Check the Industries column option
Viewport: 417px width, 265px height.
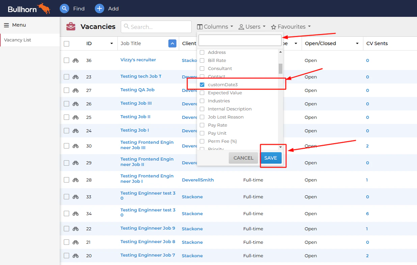[202, 101]
